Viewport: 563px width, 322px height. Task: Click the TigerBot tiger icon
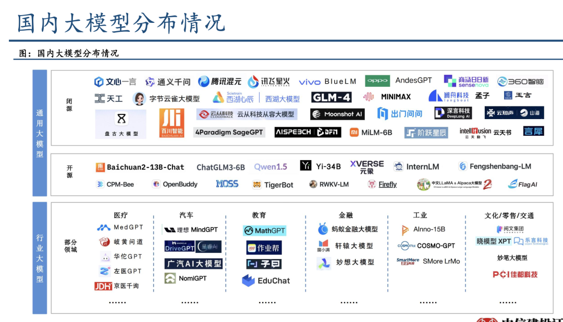click(x=256, y=185)
